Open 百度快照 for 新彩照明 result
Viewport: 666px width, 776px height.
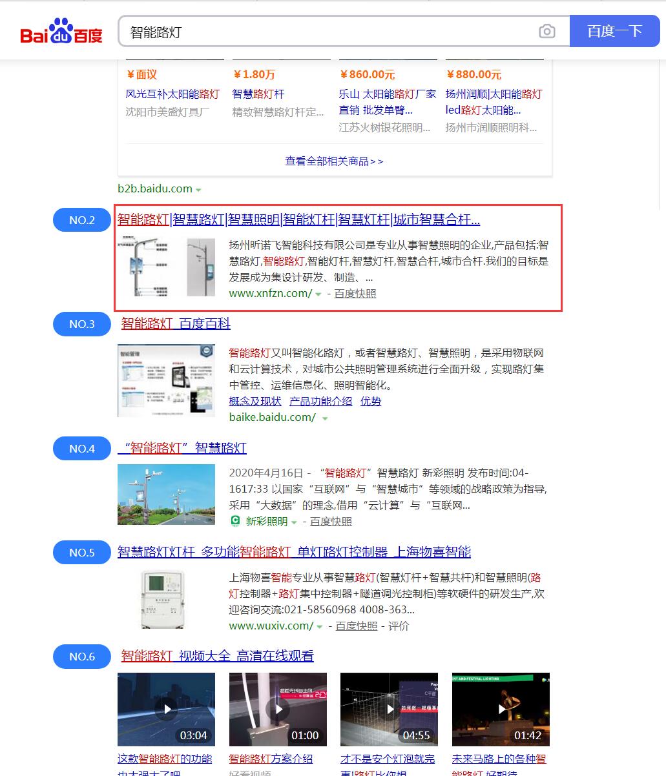pos(331,522)
